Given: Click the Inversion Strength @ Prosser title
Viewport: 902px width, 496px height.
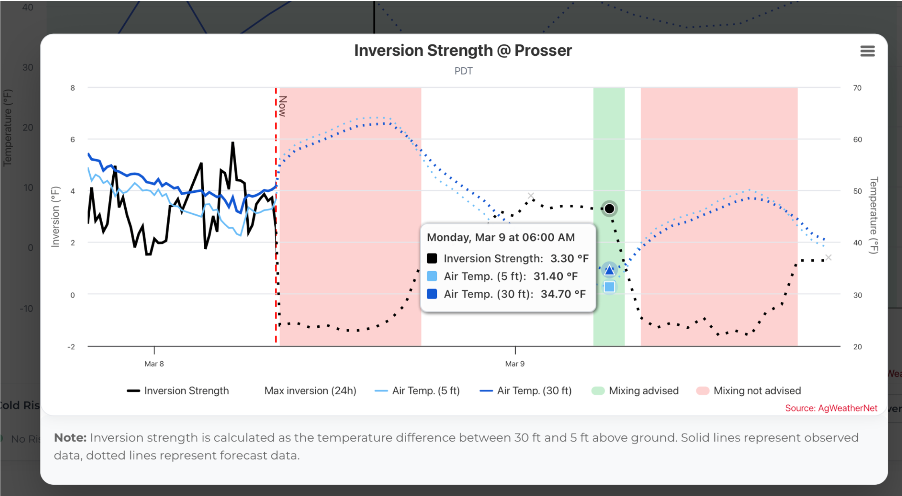Looking at the screenshot, I should click(463, 50).
